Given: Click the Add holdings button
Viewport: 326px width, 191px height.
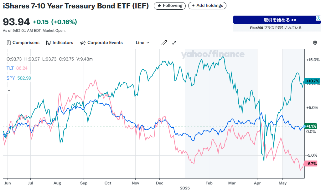Looking at the screenshot, I should point(207,5).
